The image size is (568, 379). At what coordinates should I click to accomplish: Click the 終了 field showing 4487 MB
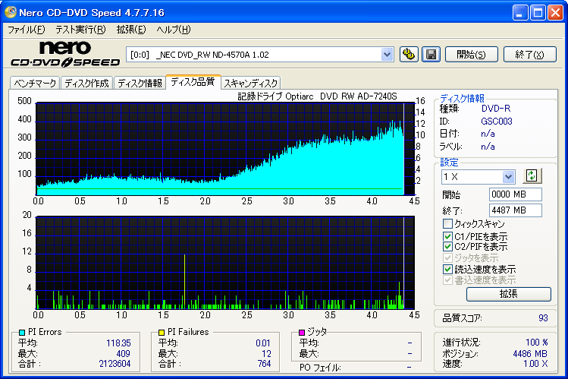tap(516, 210)
